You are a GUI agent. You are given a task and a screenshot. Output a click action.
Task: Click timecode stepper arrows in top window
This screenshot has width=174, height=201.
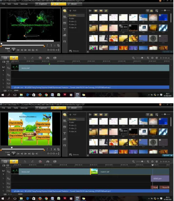point(59,50)
